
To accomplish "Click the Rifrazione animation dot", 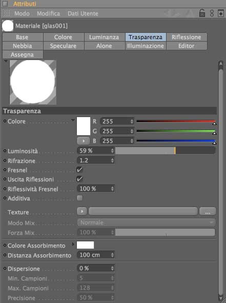I will coord(5,160).
